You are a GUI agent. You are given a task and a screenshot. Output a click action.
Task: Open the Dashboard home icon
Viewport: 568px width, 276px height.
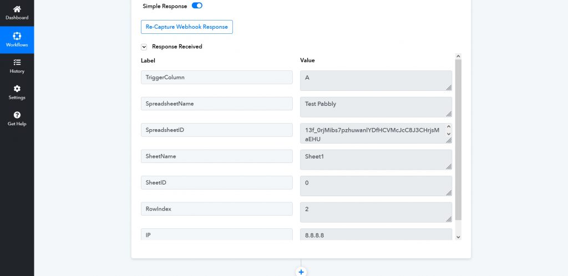pyautogui.click(x=17, y=9)
